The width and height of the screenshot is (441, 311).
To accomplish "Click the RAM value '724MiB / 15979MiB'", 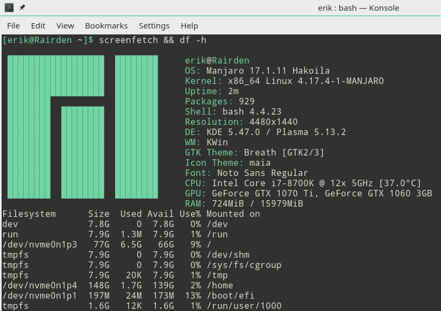I will click(x=258, y=204).
